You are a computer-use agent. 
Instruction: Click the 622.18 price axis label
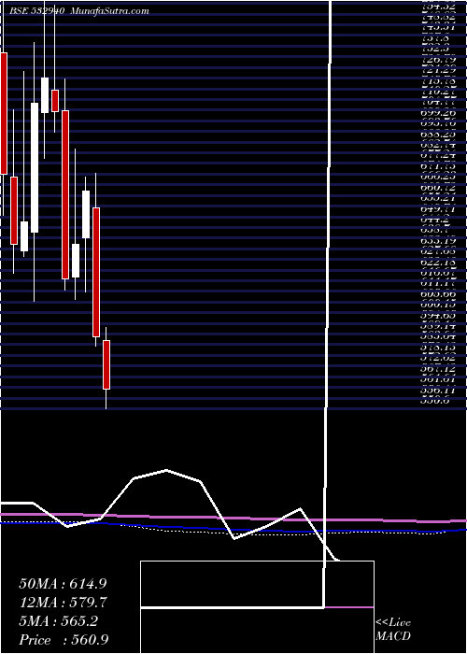coord(439,263)
